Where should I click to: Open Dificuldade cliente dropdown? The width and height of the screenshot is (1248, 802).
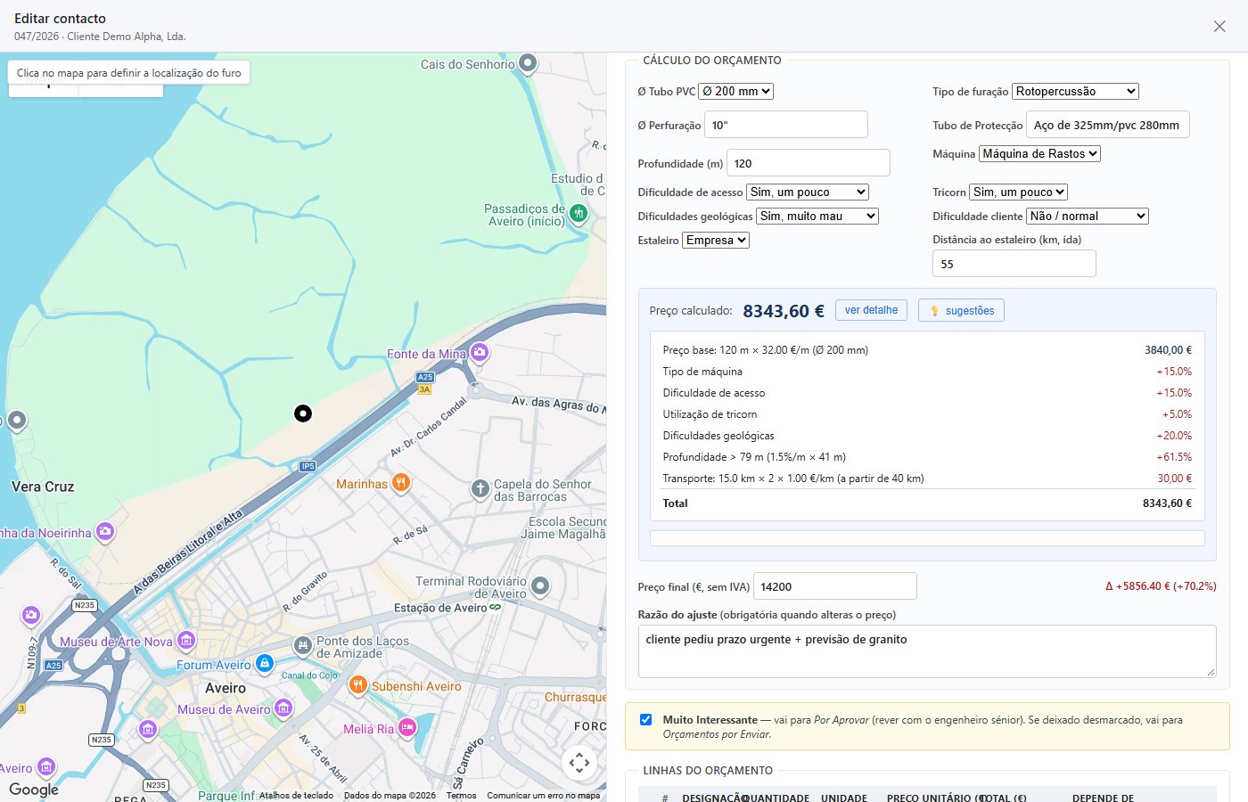tap(1088, 216)
